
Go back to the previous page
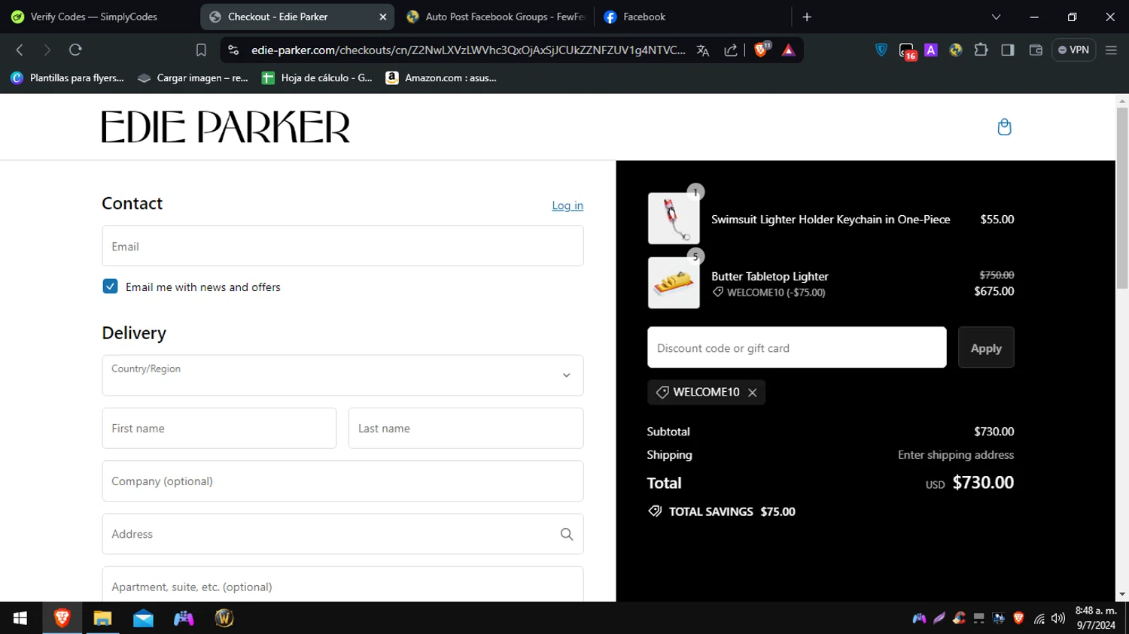point(20,50)
